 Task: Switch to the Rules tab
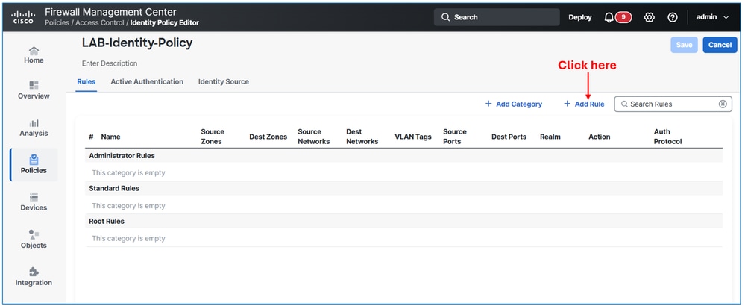point(86,82)
